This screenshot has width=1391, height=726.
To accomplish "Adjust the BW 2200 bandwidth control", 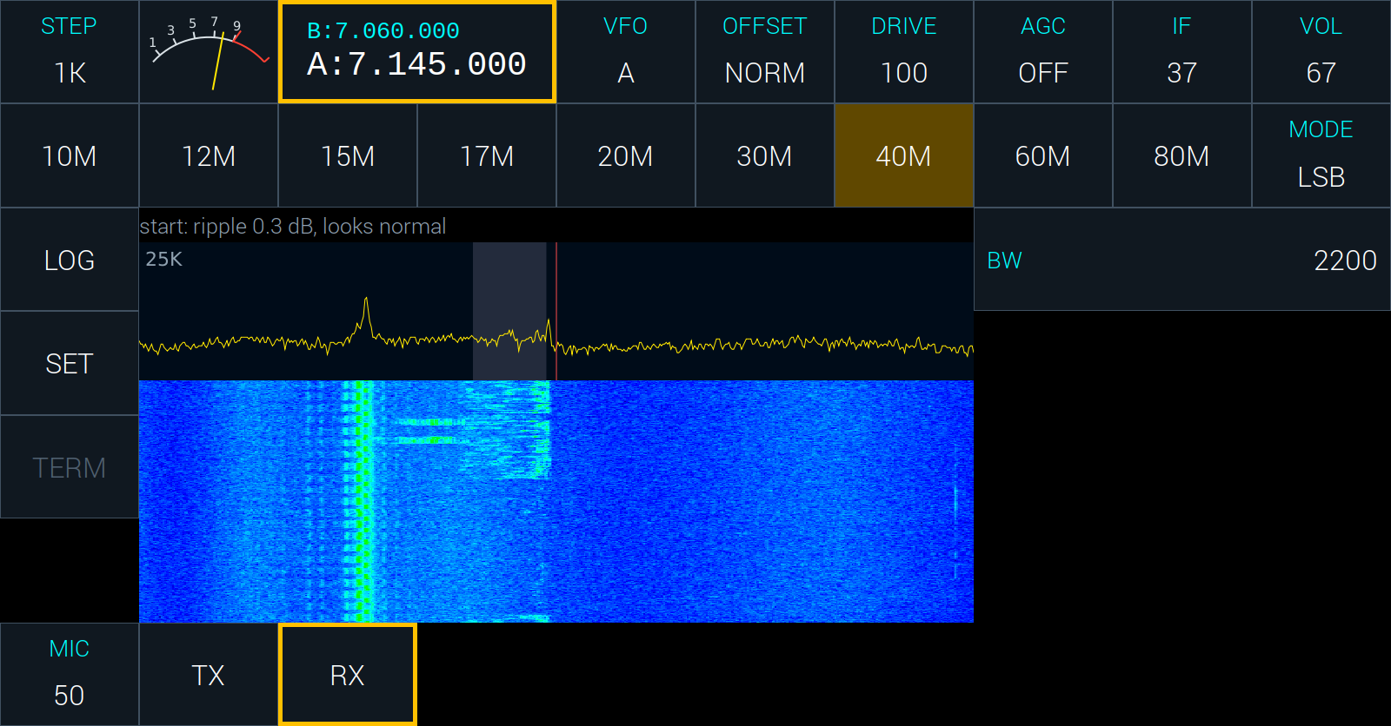I will click(x=1182, y=260).
